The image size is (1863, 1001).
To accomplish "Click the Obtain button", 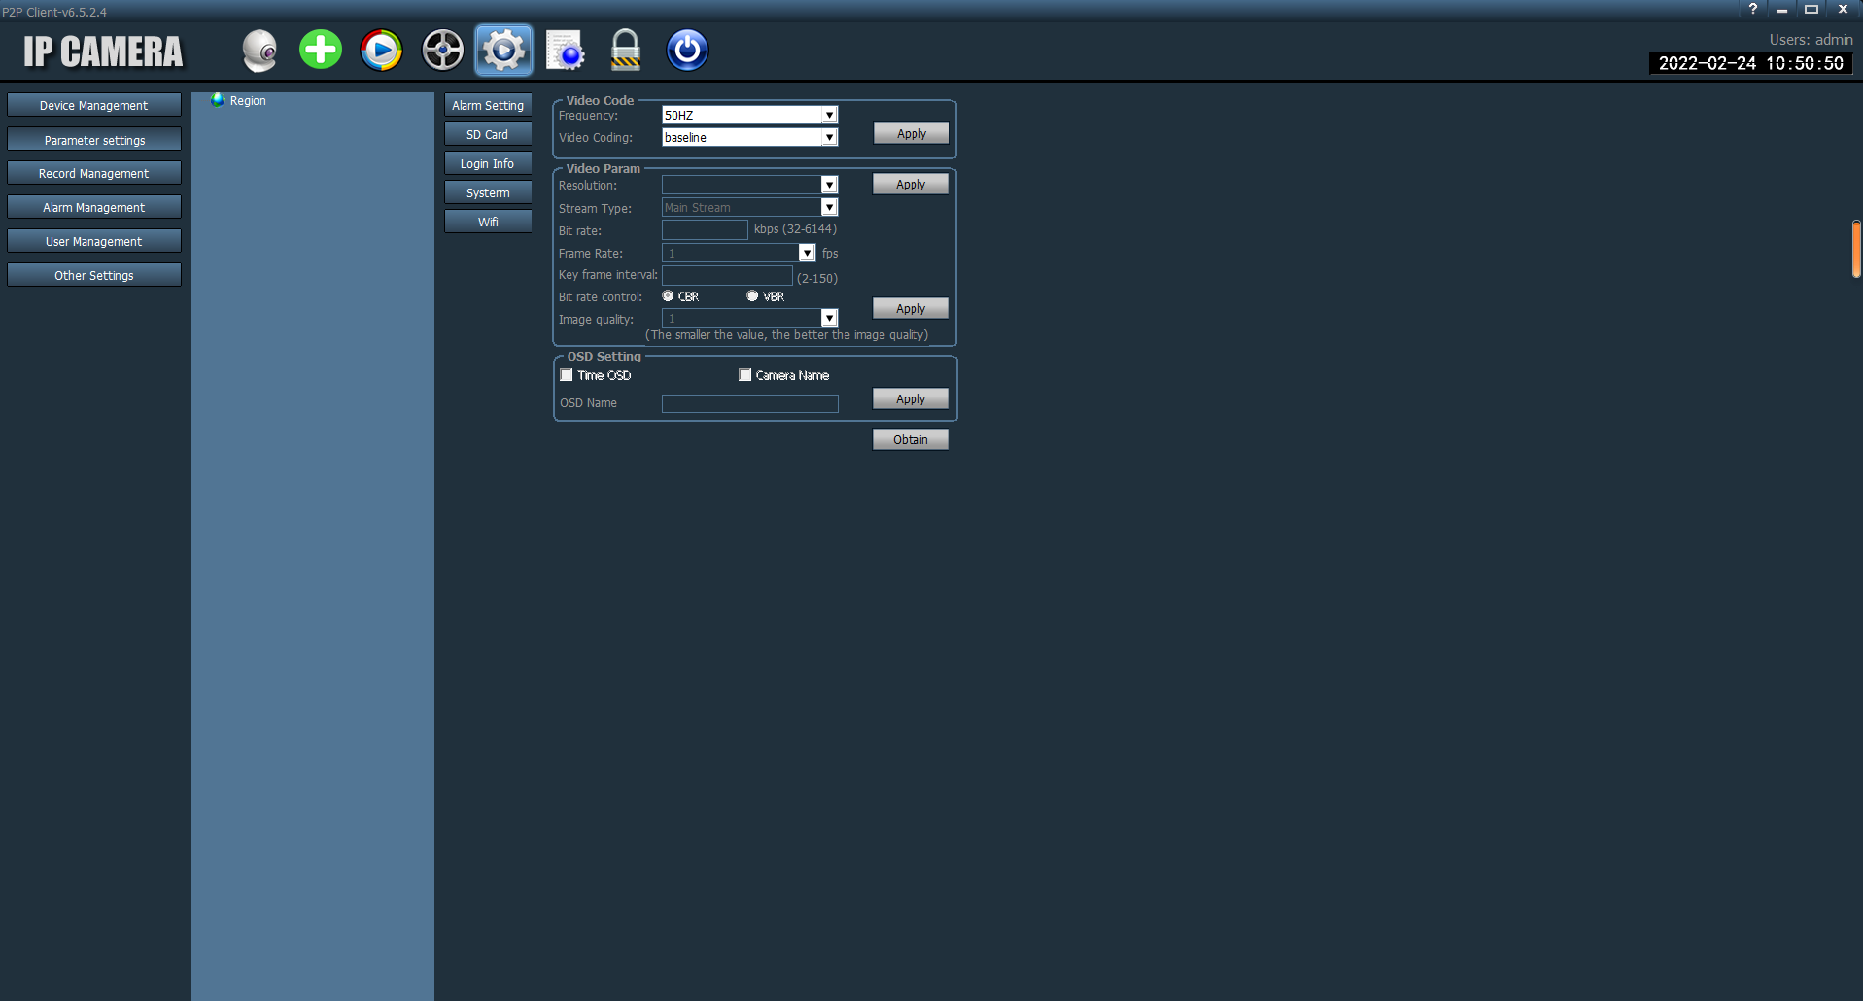I will pyautogui.click(x=910, y=439).
